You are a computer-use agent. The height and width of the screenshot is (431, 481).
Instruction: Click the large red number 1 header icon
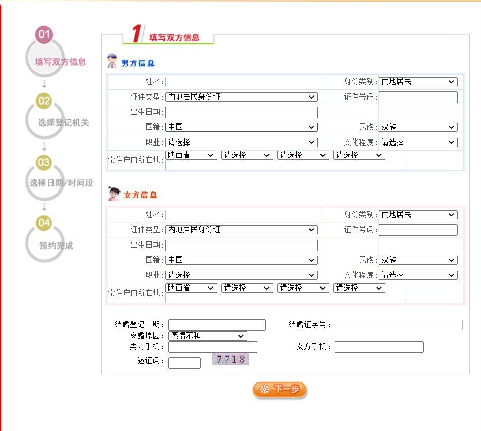[136, 34]
